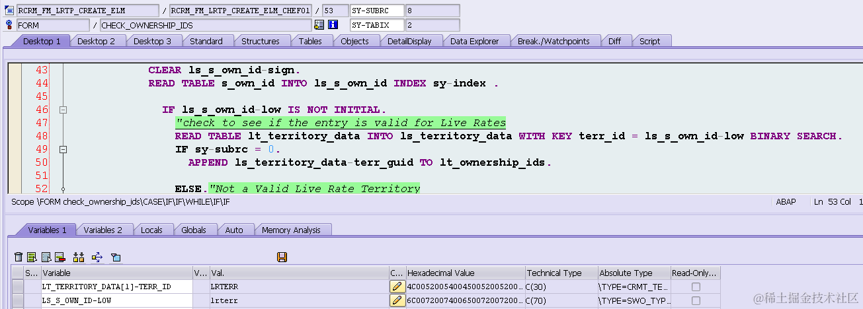Open the Objects tab
863x309 pixels.
pyautogui.click(x=355, y=41)
